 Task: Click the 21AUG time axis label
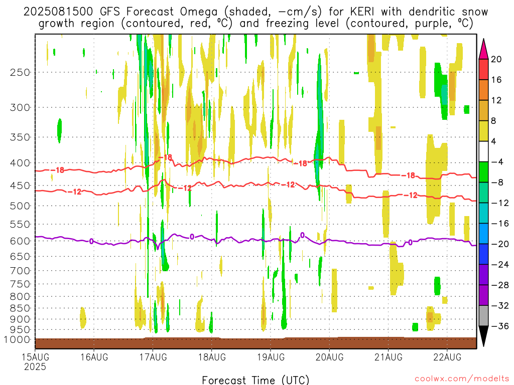click(389, 357)
